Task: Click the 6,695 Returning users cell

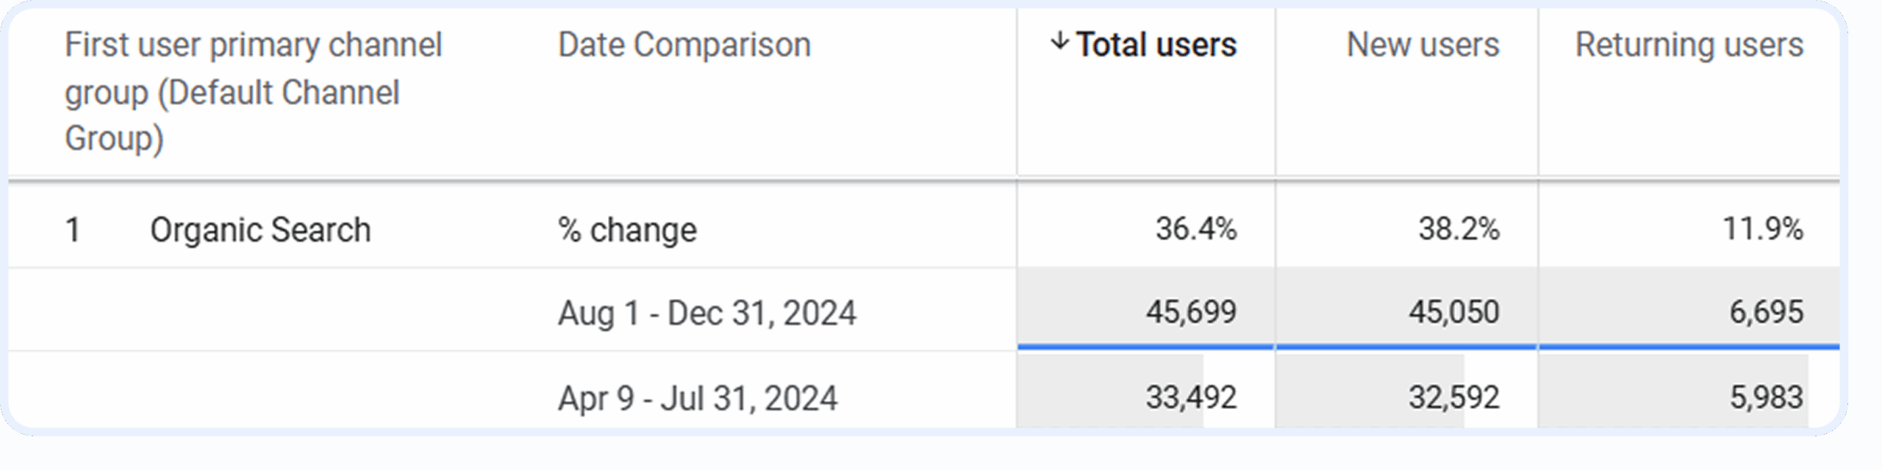Action: tap(1766, 311)
